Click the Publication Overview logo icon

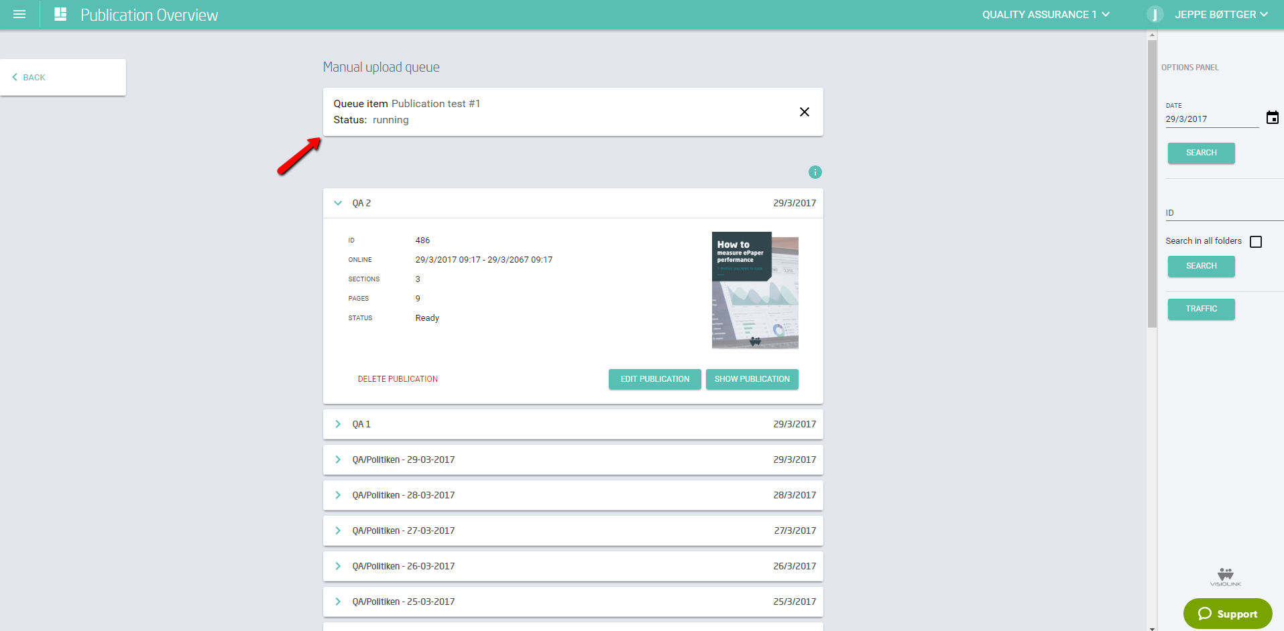[60, 14]
